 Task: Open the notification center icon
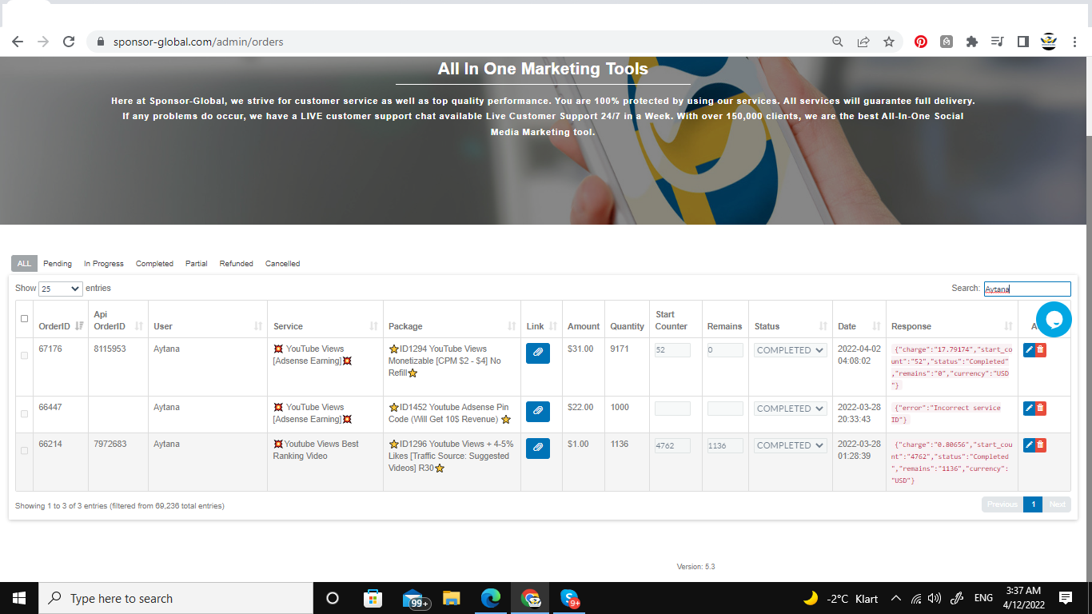coord(1066,598)
